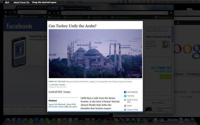Viewport: 200px width, 125px height.
Task: Click the Facebook window back arrow
Action: click(6, 12)
